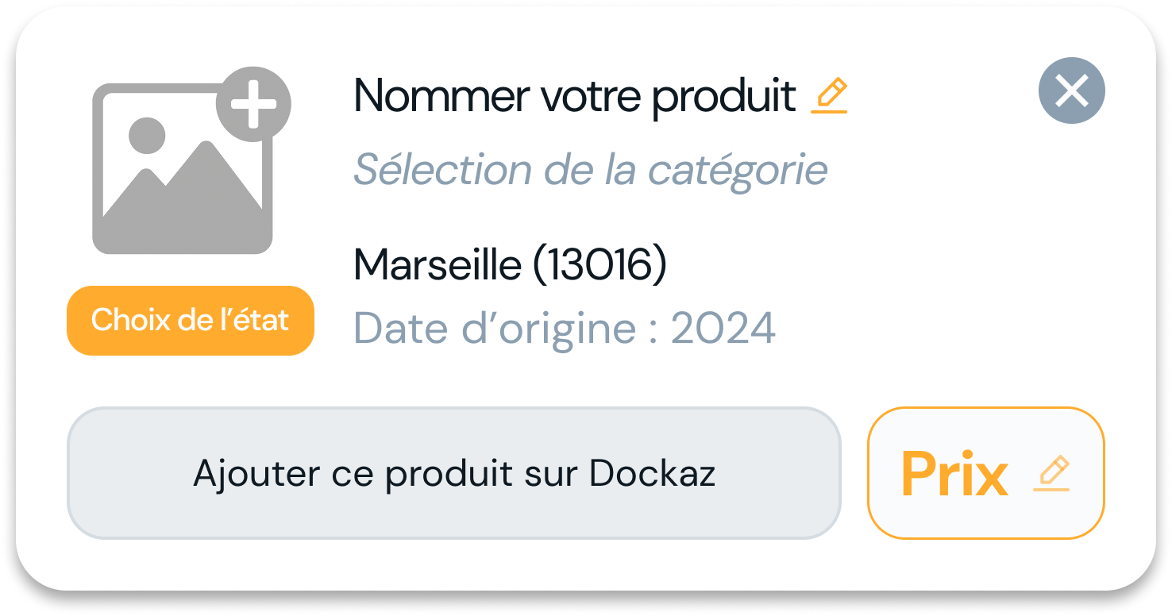Click the pencil icon inside Prix box

tap(1052, 474)
